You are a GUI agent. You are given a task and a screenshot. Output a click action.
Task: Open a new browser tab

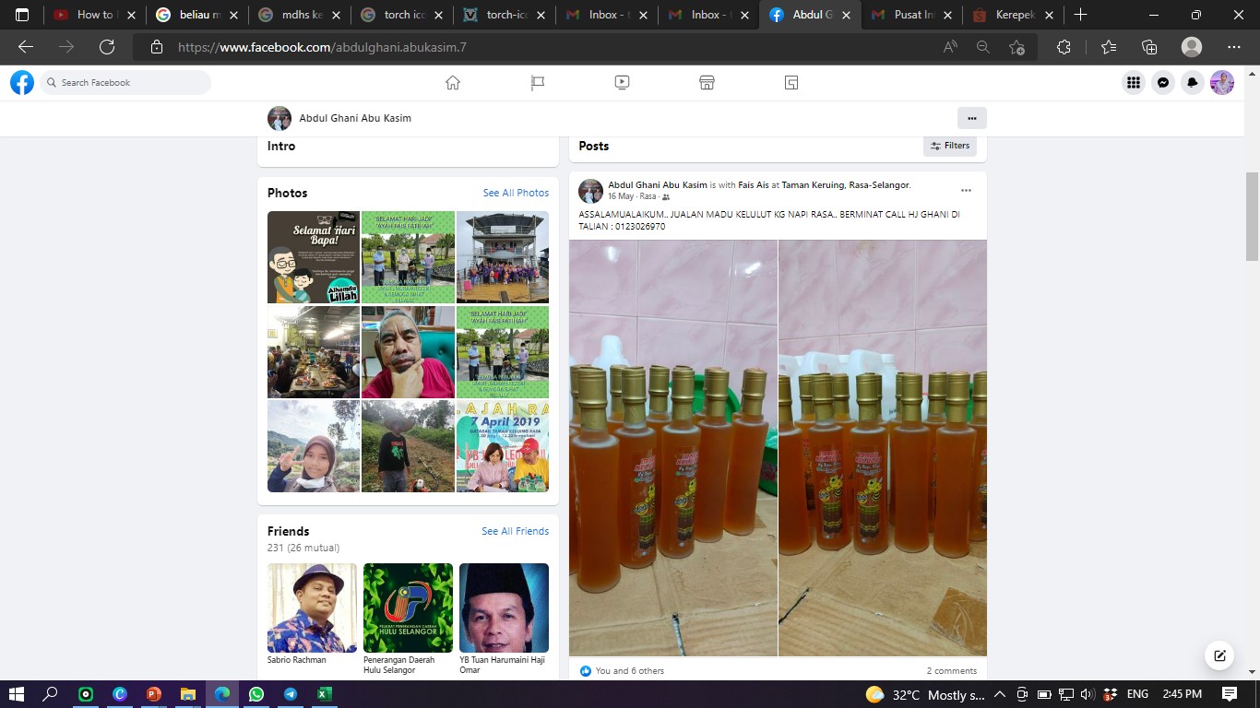point(1080,15)
